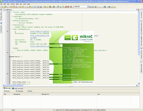Click the Print printer icon
Viewport: 143px width, 111px height.
click(41, 7)
